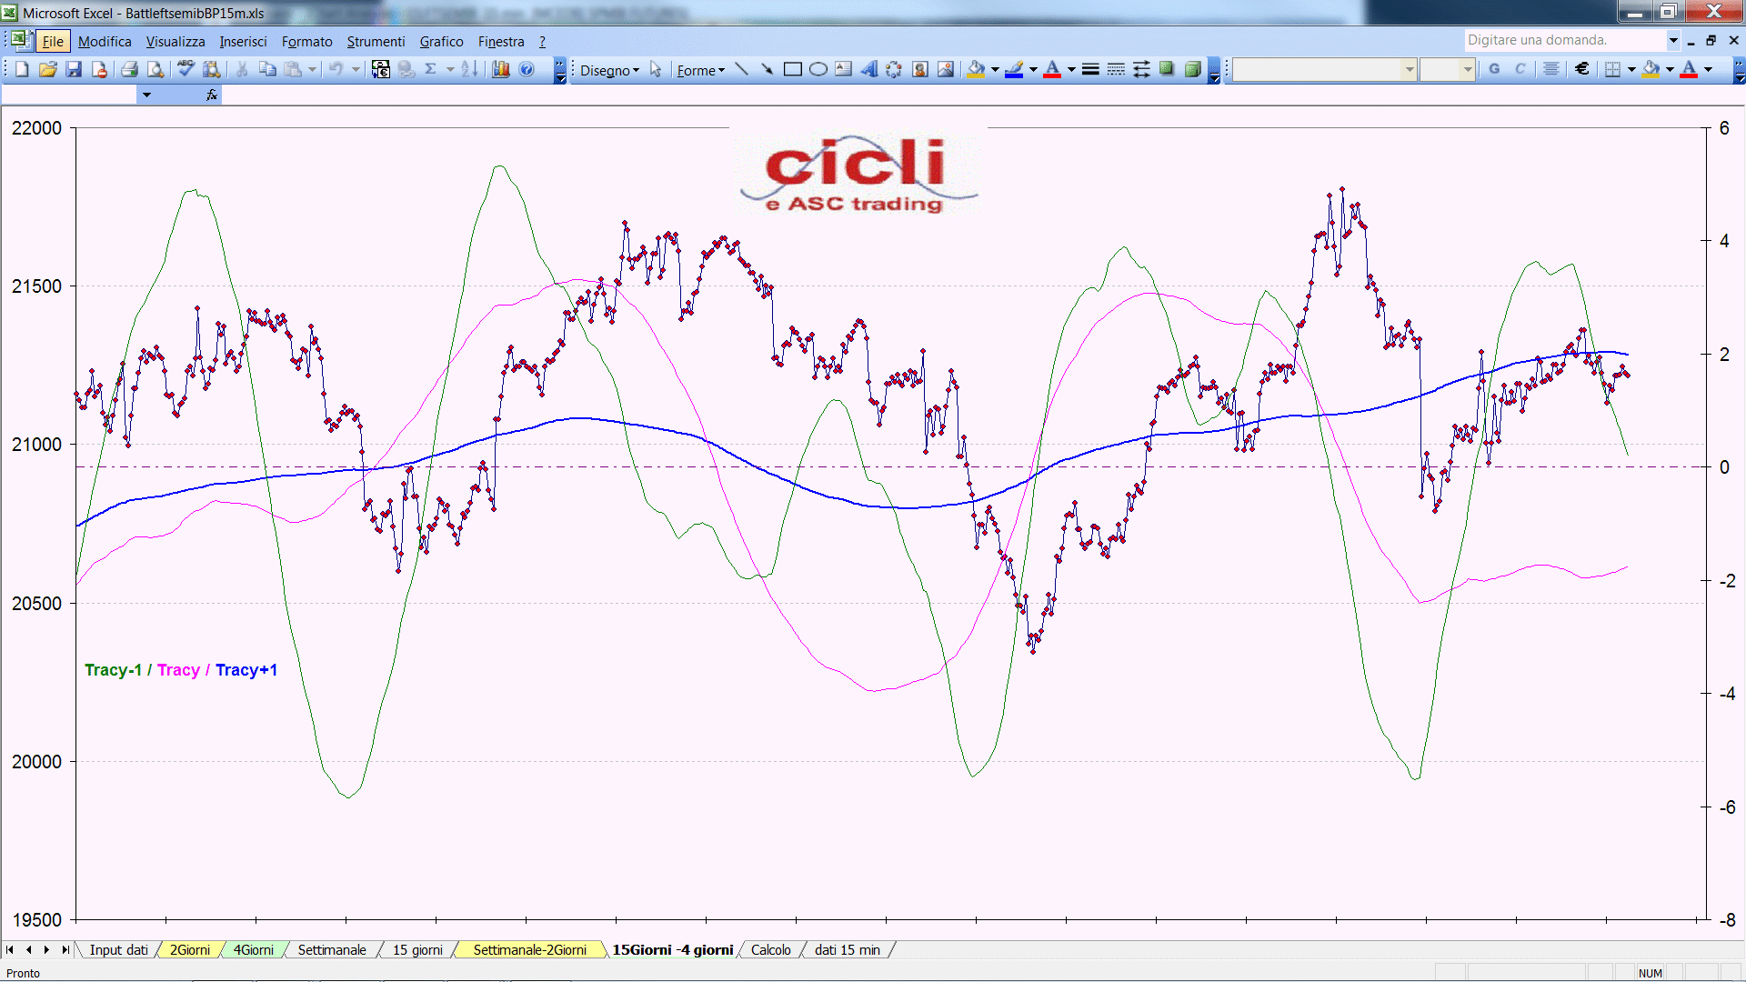Click the Euro currency style icon
Image resolution: width=1746 pixels, height=982 pixels.
tap(1582, 69)
